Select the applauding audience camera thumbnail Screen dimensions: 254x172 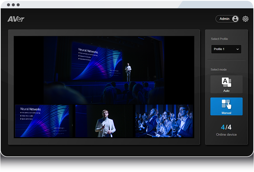point(164,121)
